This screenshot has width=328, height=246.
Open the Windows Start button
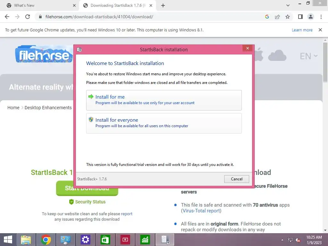coord(8,240)
